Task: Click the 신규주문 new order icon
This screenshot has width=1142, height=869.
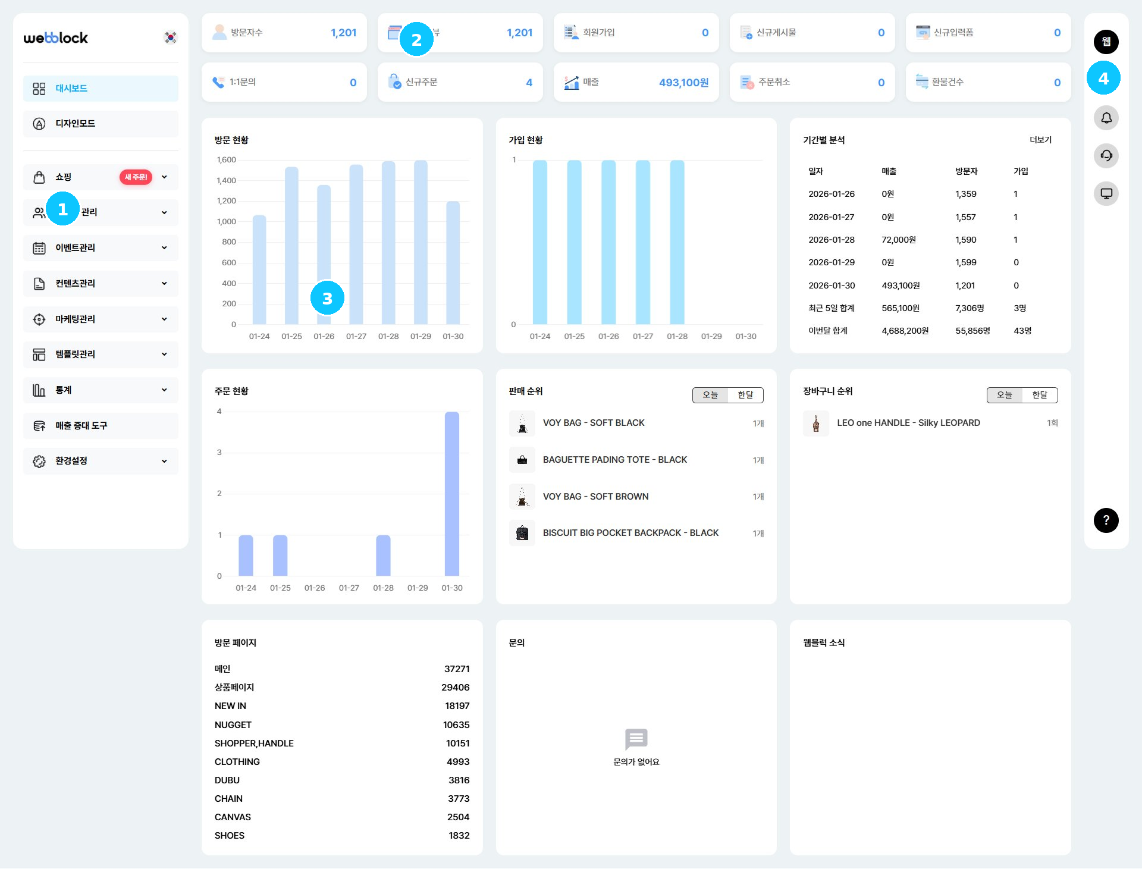Action: click(x=394, y=82)
